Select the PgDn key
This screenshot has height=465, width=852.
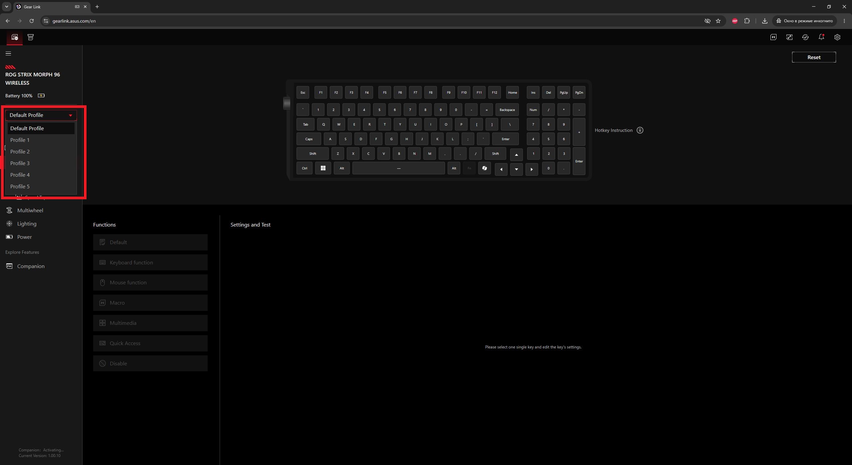(579, 92)
